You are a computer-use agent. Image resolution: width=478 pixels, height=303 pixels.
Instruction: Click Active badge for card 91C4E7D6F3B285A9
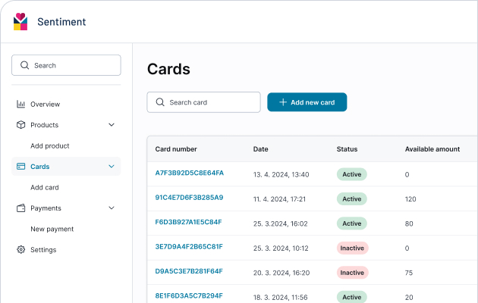pos(352,199)
